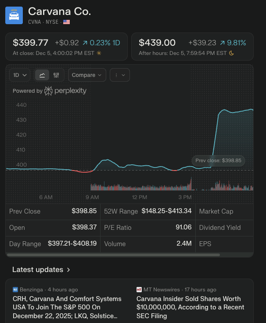Click the 440 price axis label
The height and width of the screenshot is (323, 266).
click(22, 105)
